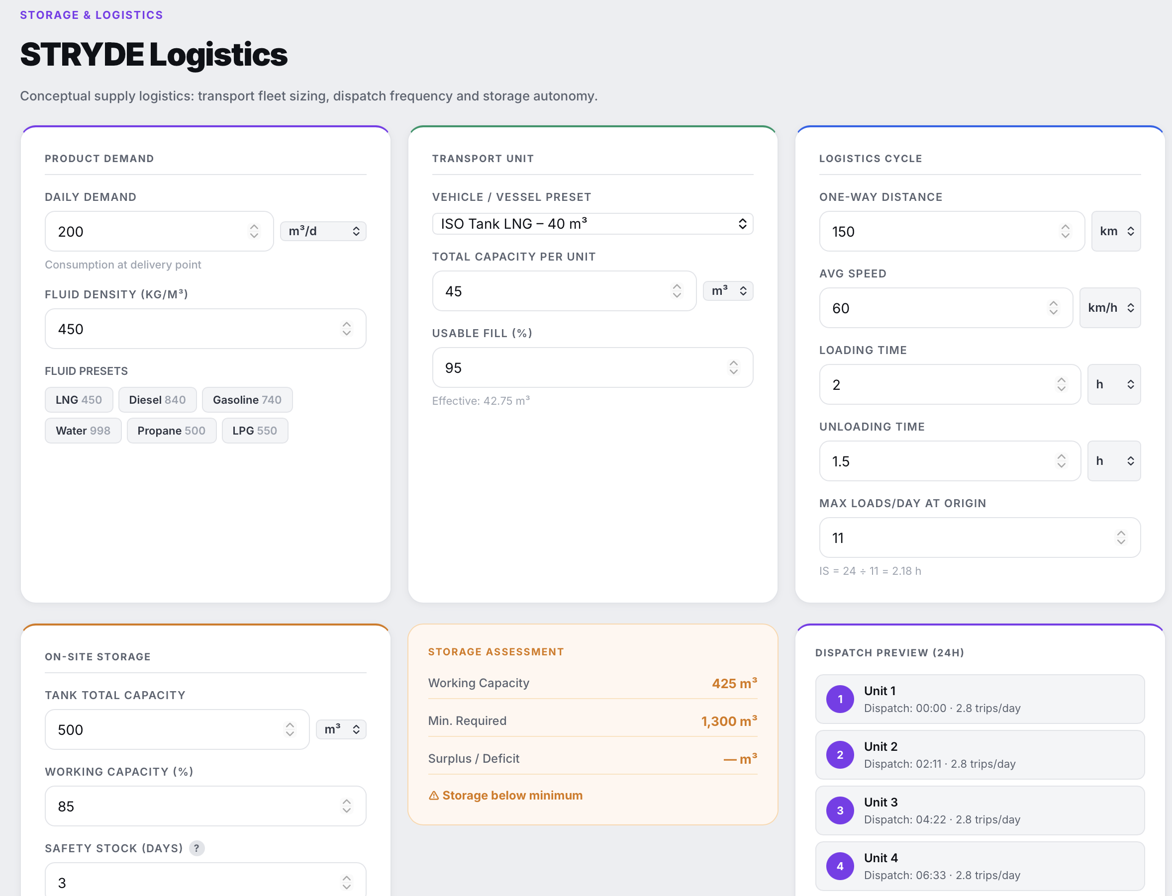This screenshot has height=896, width=1172.
Task: Click the fluid density spinner arrows
Action: coord(347,329)
